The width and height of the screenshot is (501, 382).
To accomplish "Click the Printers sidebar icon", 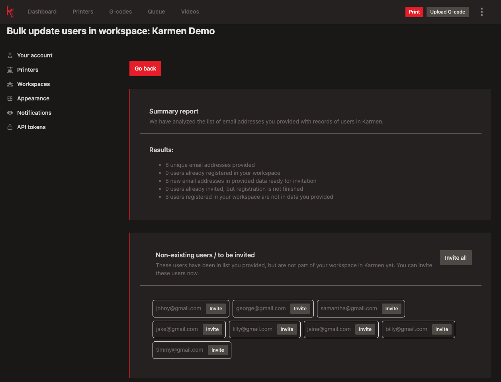I will (10, 70).
